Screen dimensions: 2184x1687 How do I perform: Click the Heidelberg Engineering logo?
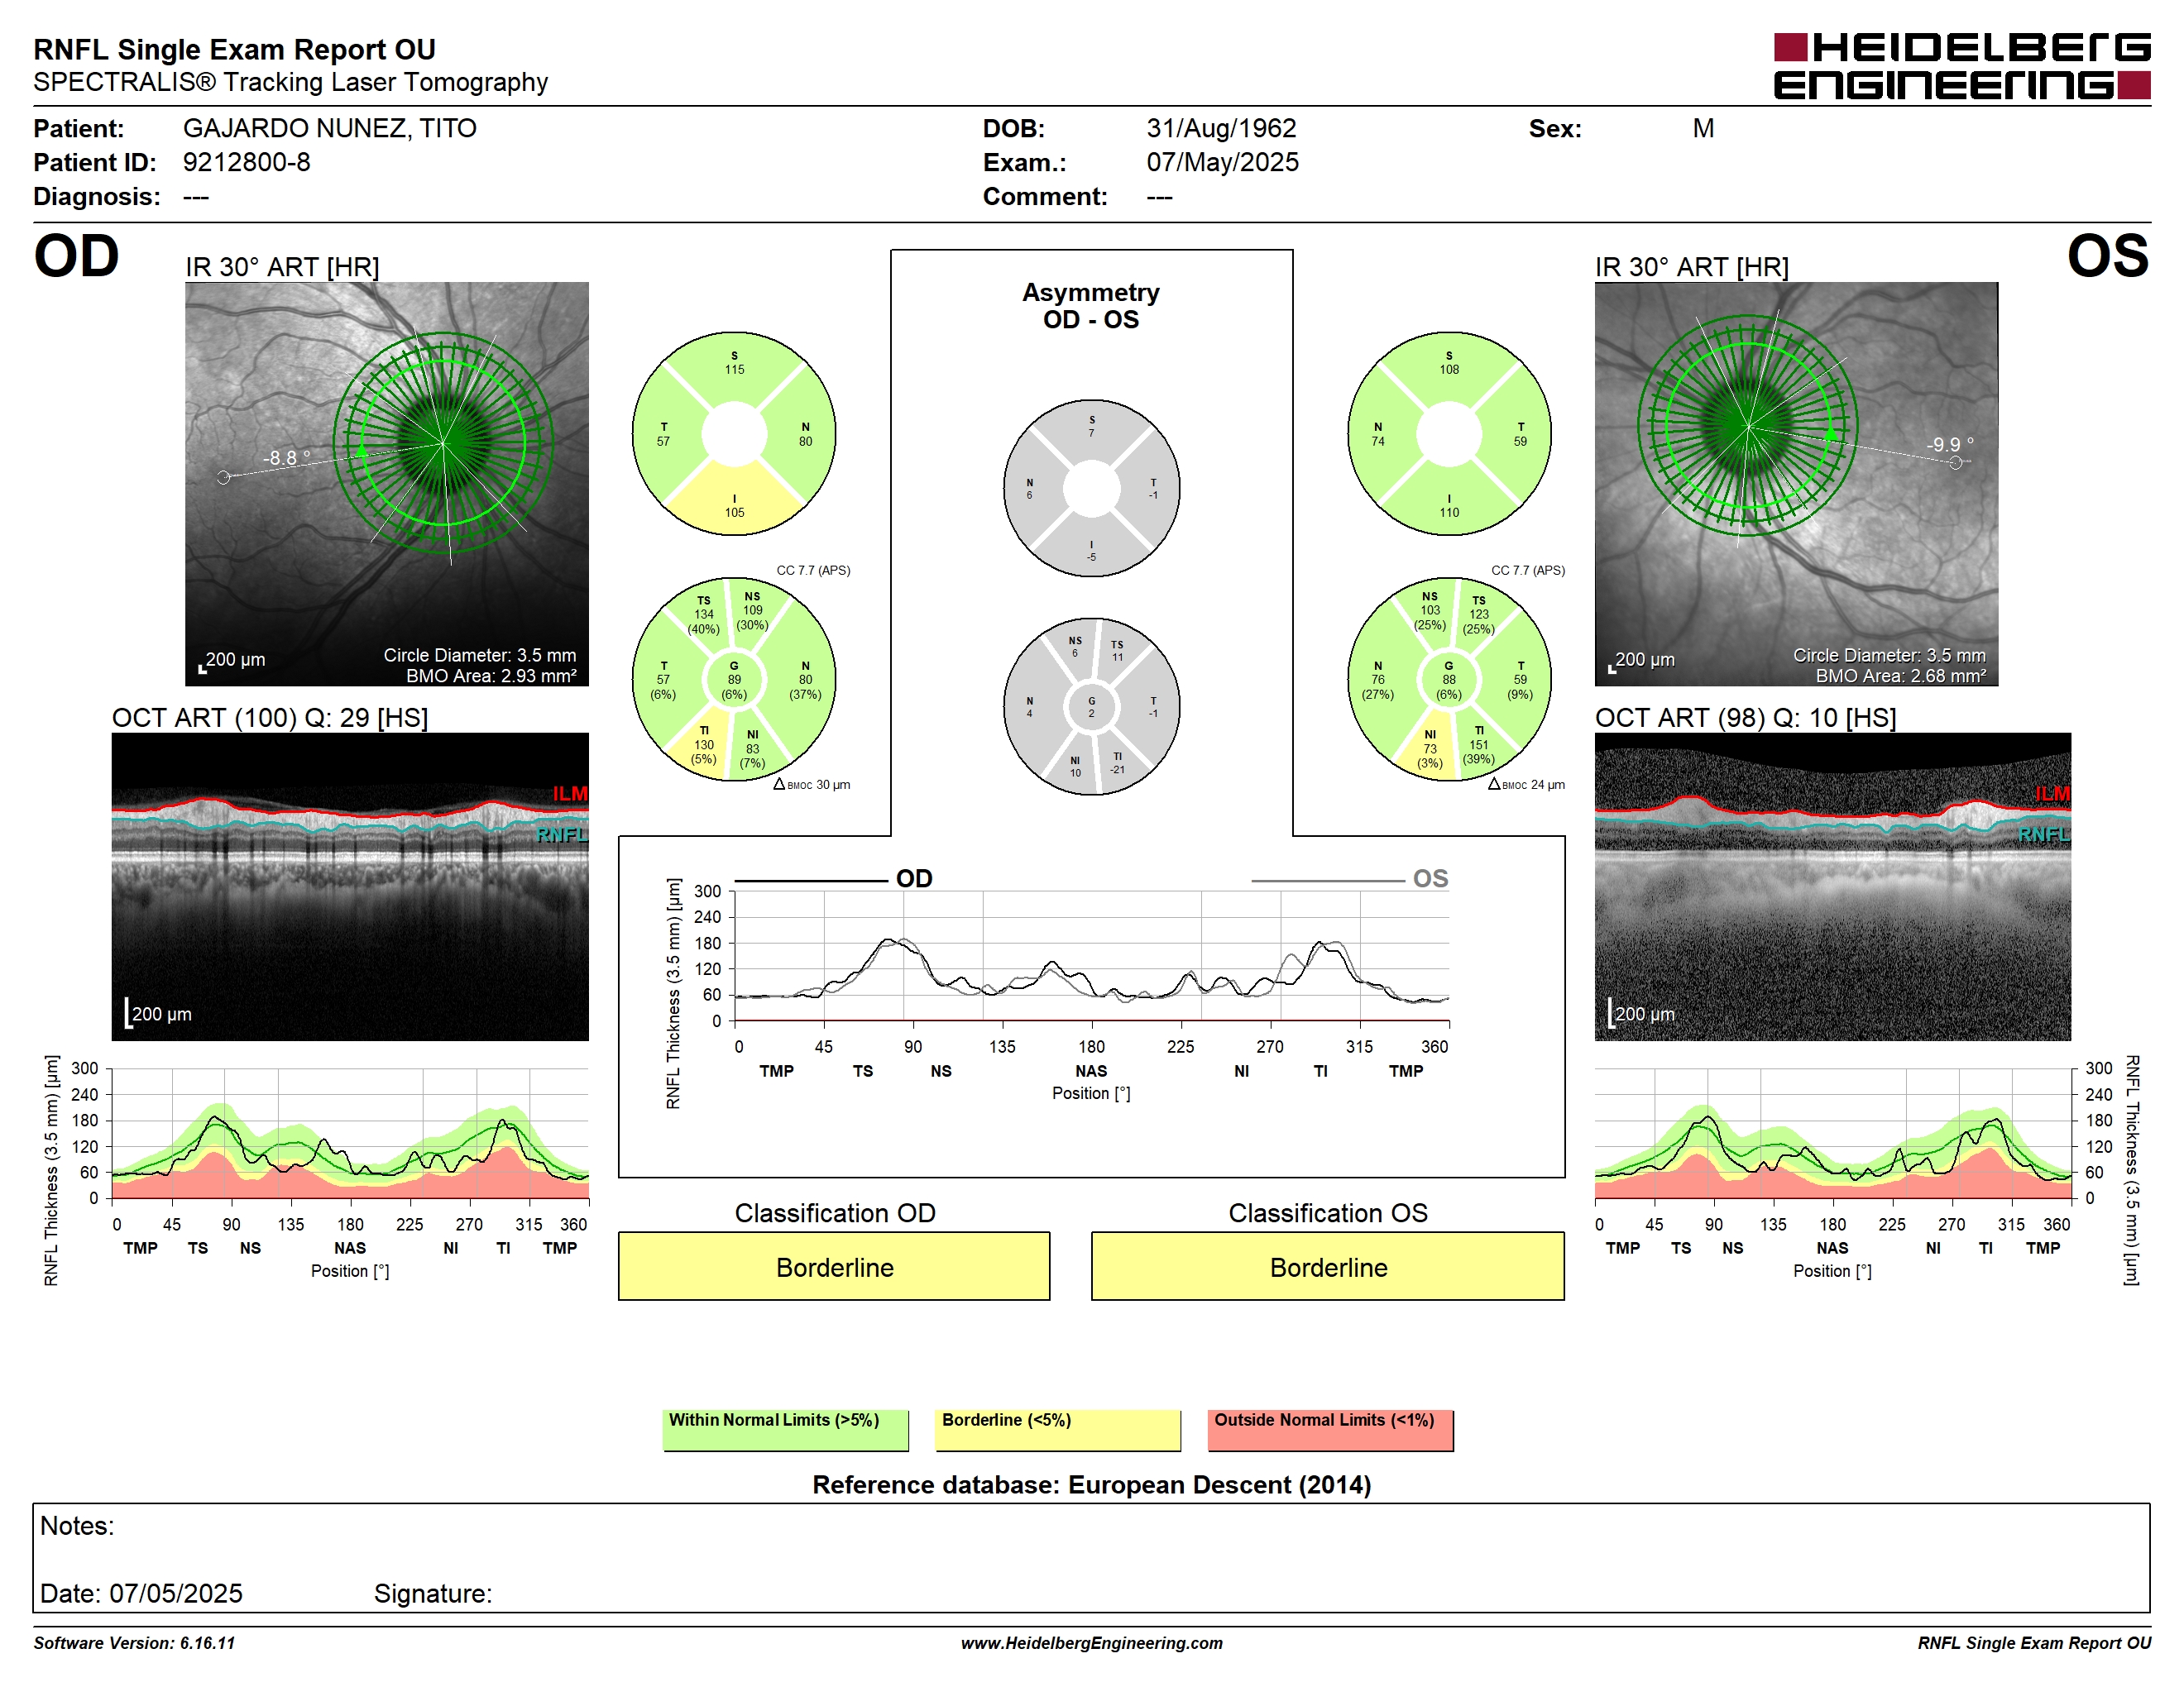[1961, 67]
